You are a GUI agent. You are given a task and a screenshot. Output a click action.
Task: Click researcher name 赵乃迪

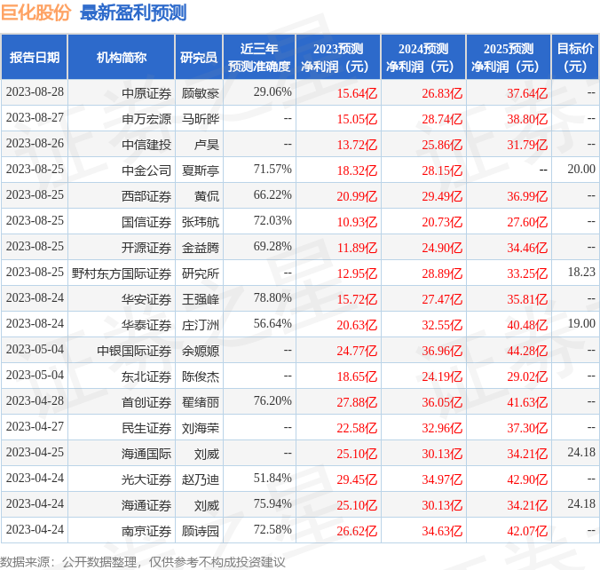point(200,479)
